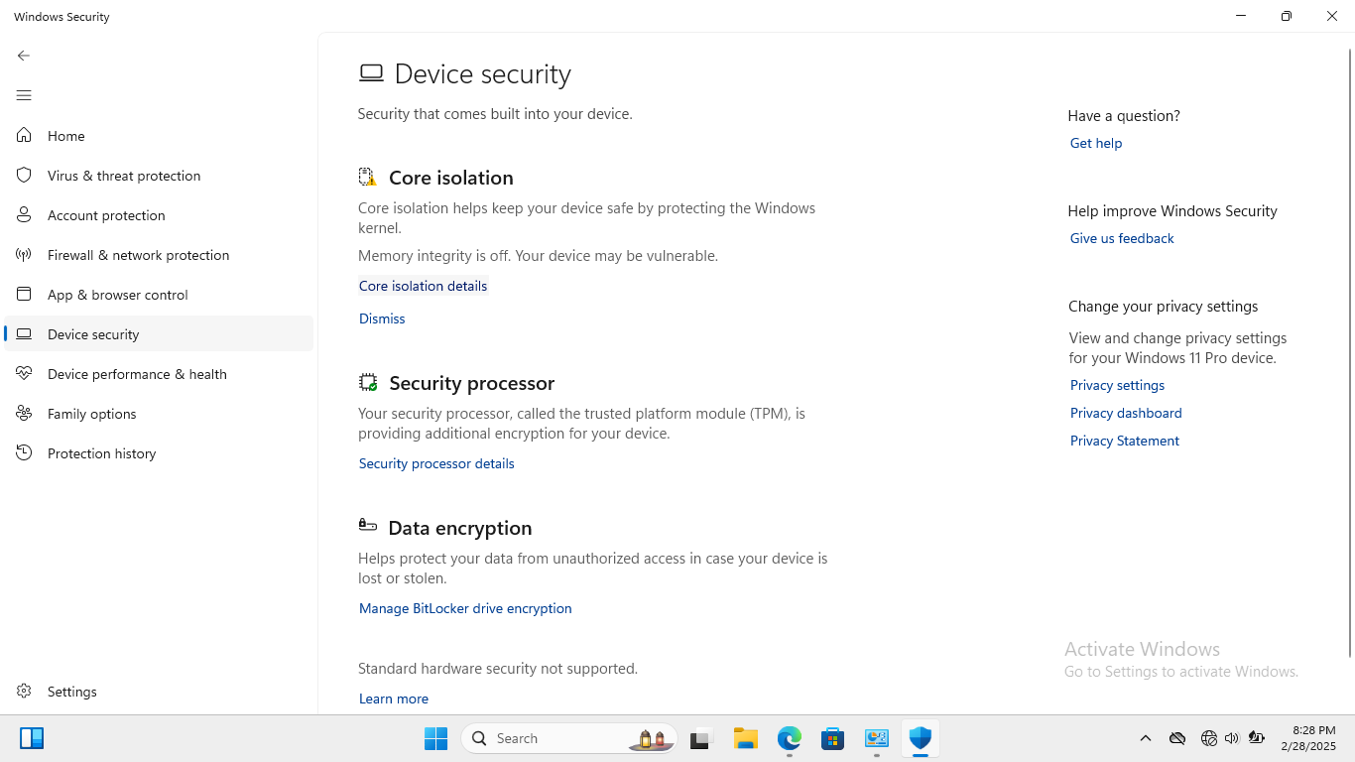Select Family options icon
The height and width of the screenshot is (762, 1355).
click(x=24, y=414)
